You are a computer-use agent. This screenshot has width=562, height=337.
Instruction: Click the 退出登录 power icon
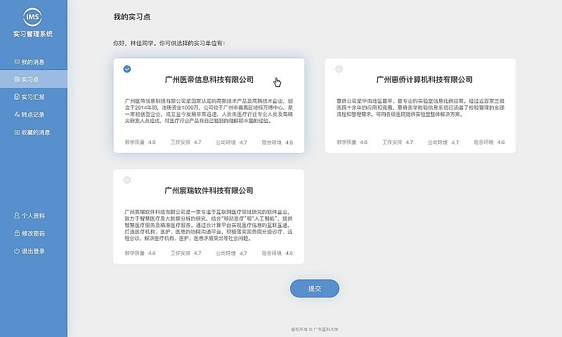(17, 251)
